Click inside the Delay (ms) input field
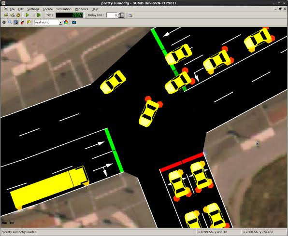The height and width of the screenshot is (236, 288). coord(112,15)
